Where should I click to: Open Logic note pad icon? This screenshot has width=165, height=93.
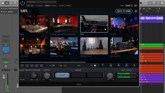(154, 3)
